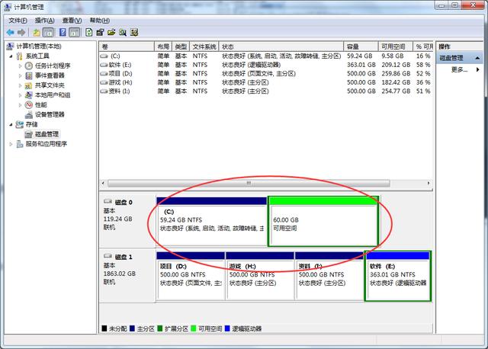
Task: Collapse the 系统工具 tree node
Action: [11, 56]
